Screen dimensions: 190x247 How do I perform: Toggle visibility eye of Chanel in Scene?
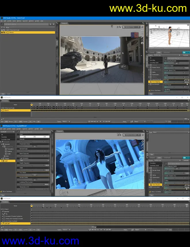click(x=2, y=33)
